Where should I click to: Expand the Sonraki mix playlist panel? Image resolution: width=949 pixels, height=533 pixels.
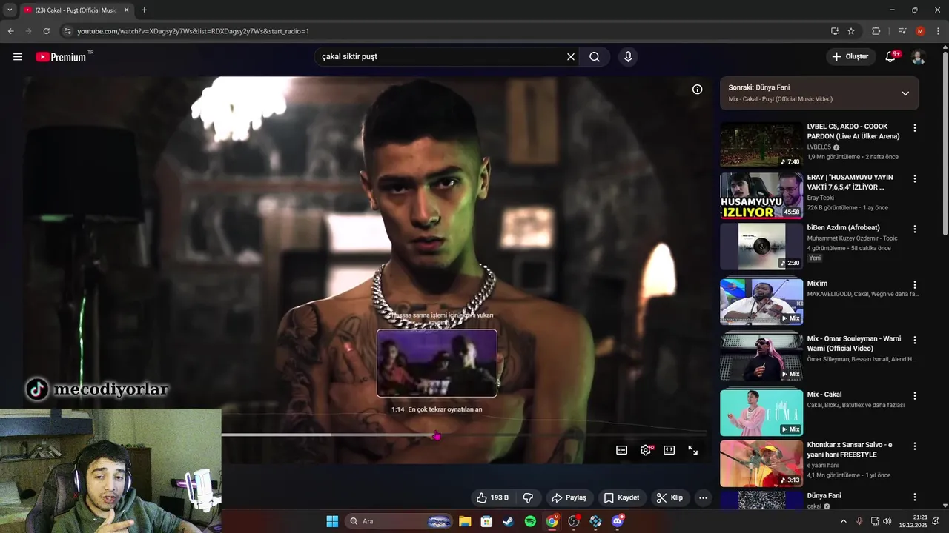(x=905, y=93)
